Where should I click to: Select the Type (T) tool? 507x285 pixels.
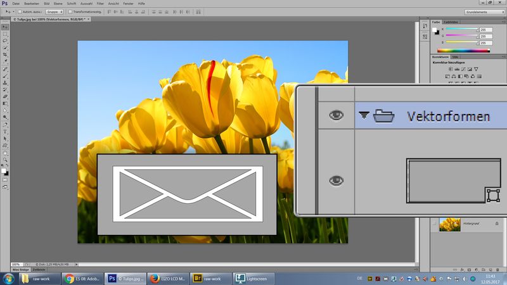pos(5,131)
